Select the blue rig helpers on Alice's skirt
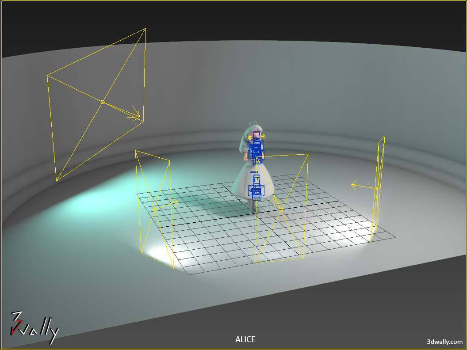Image resolution: width=467 pixels, height=350 pixels. (x=256, y=186)
